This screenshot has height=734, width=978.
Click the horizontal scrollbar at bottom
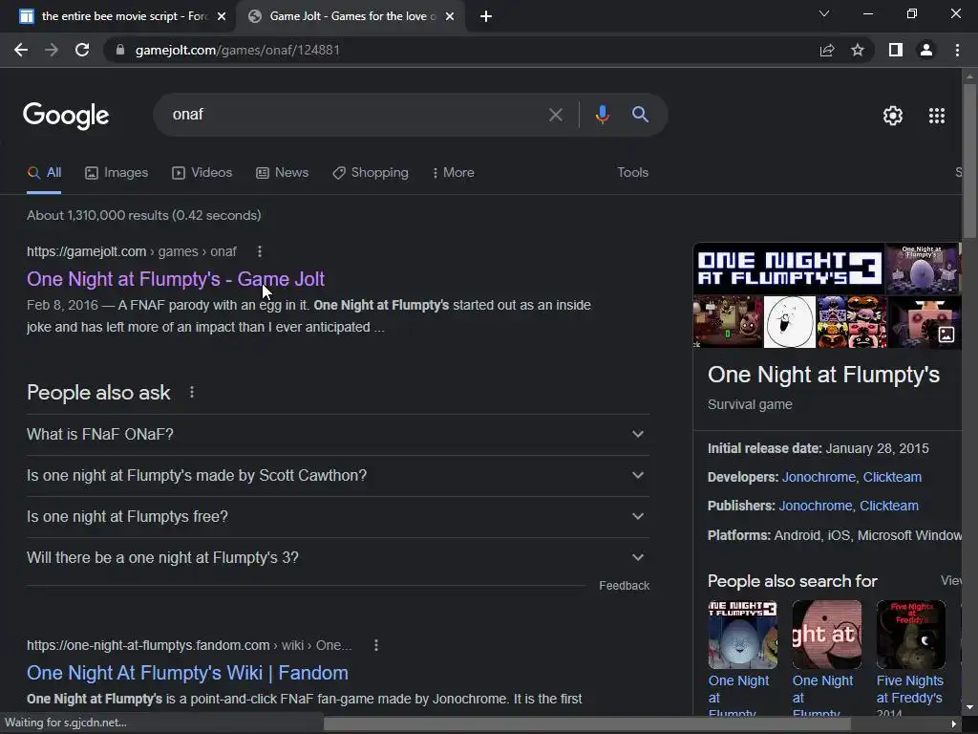pos(587,723)
